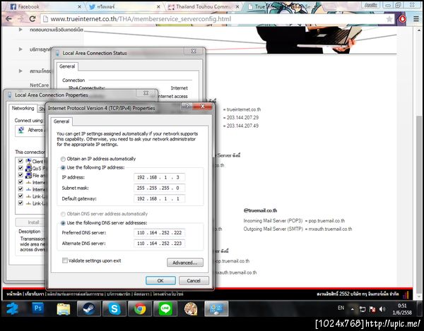Close the Facebook tab
Screen dimensions: 424x331
point(79,7)
